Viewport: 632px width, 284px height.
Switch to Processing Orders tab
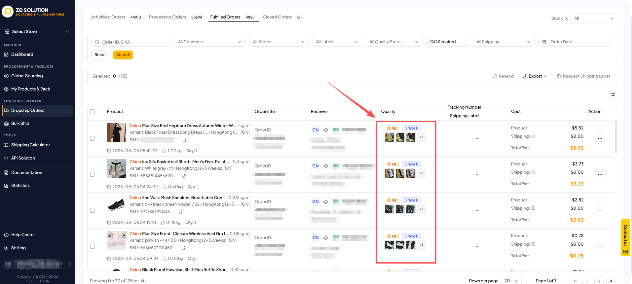[176, 17]
